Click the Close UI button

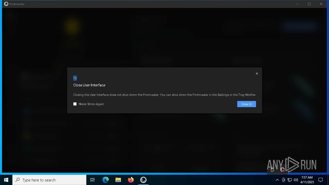[x=246, y=104]
